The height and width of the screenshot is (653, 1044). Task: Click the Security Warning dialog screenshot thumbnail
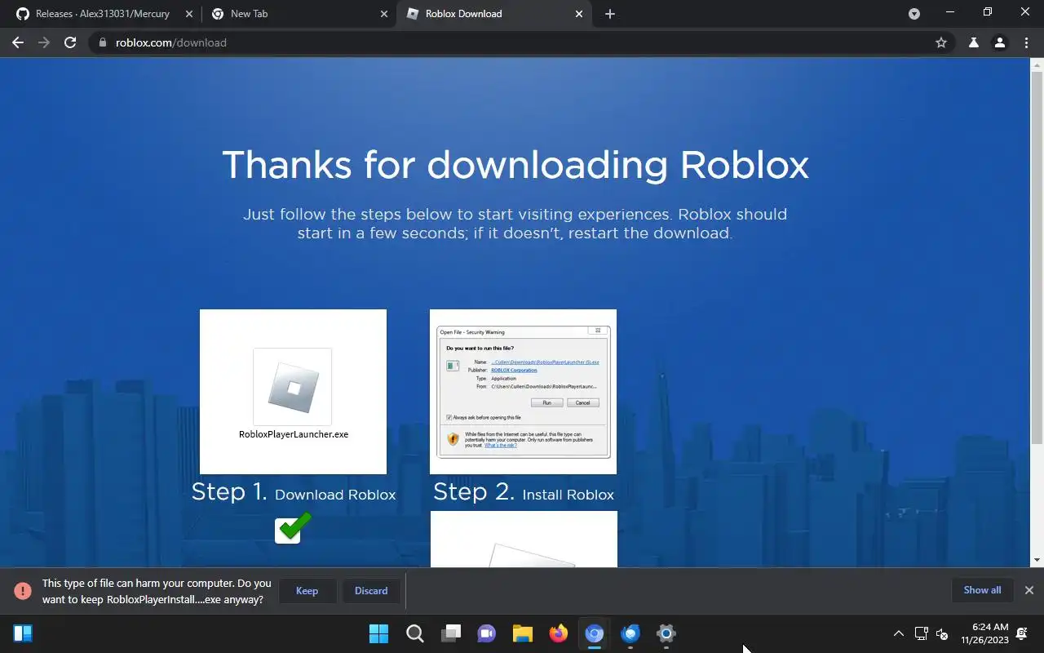(x=523, y=392)
